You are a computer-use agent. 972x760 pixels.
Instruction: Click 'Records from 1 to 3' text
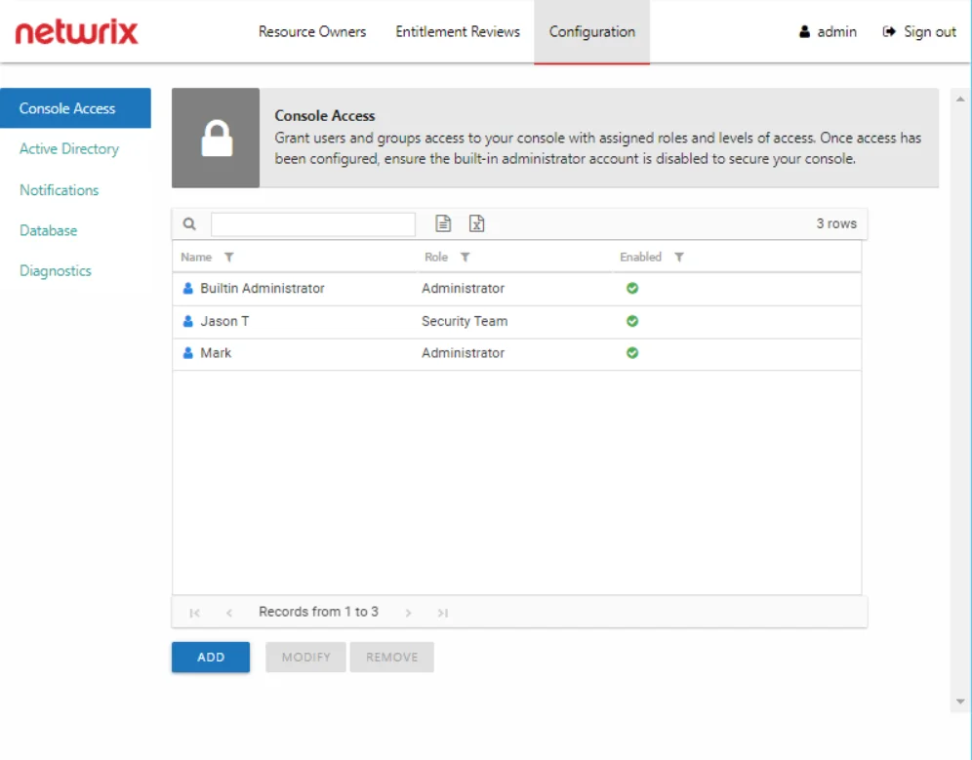tap(318, 612)
